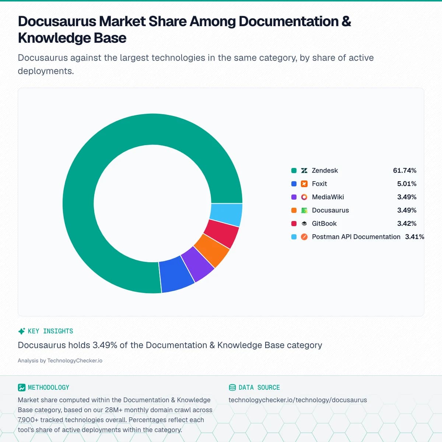Click the light blue Postman donut segment
Viewport: 442px width, 442px height.
(226, 214)
